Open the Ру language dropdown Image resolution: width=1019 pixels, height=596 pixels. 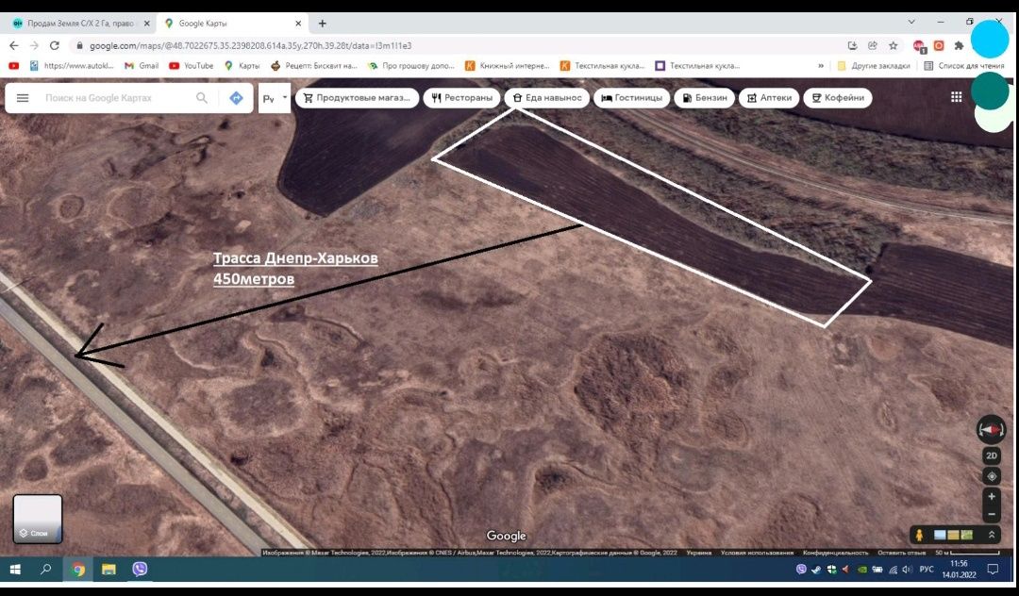pos(275,99)
